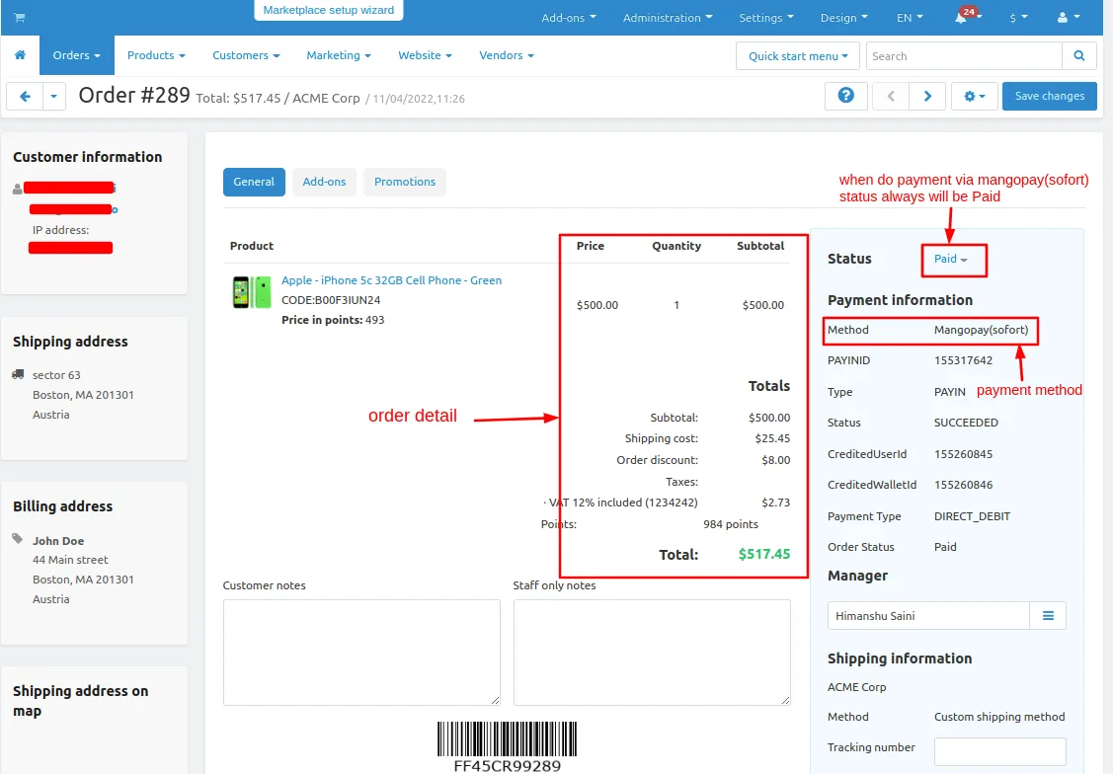Open the Marketing menu
Viewport: 1113px width, 774px height.
[x=339, y=55]
